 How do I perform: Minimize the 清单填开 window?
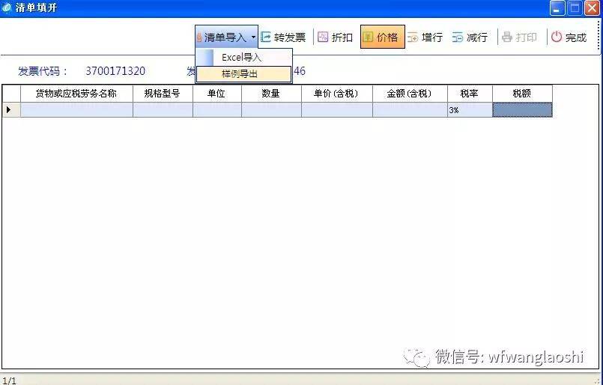click(x=557, y=8)
